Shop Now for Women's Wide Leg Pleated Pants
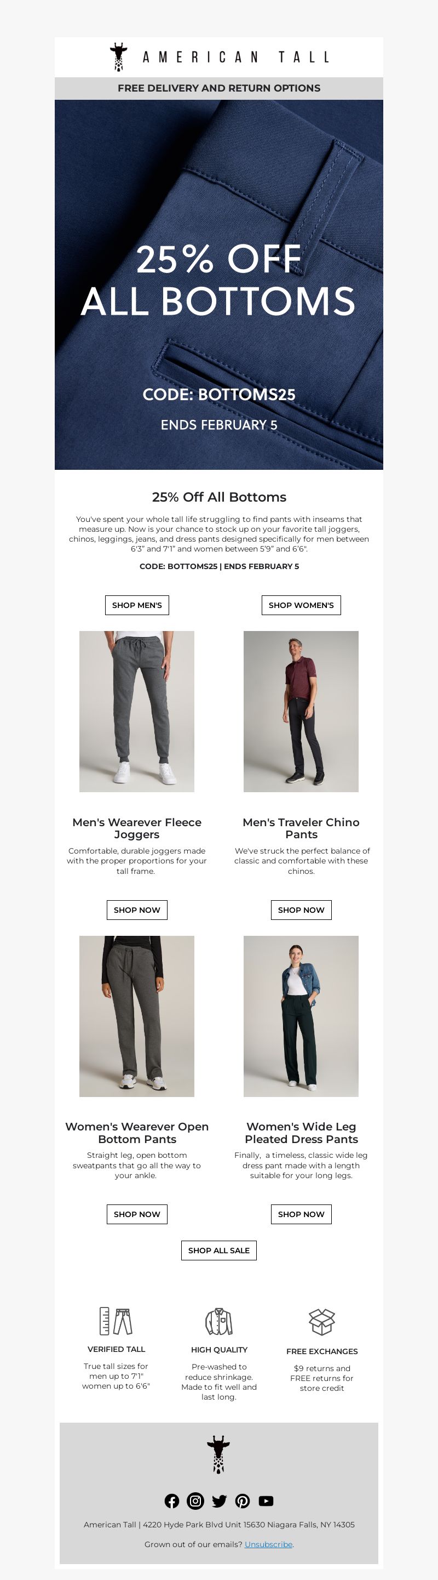 pyautogui.click(x=301, y=1214)
